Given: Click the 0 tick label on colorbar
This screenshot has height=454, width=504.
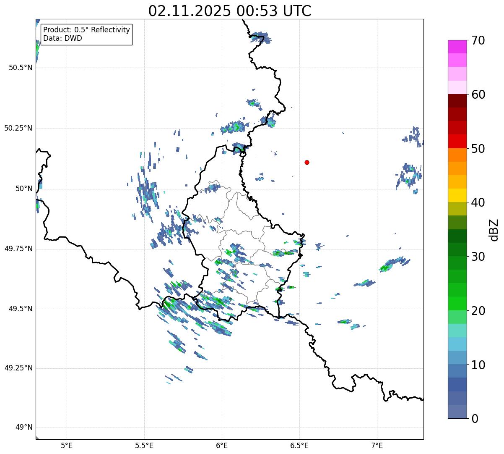Looking at the screenshot, I should click(x=474, y=419).
